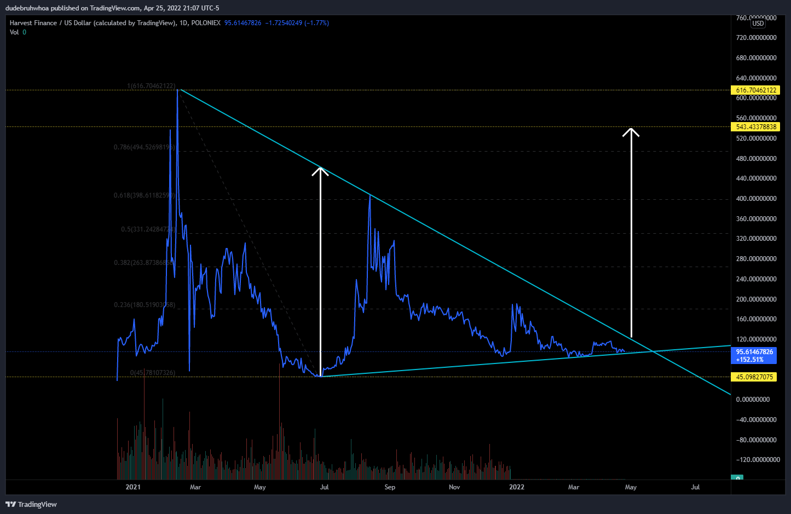791x514 pixels.
Task: Click the yellow 616.70462122 price label
Action: (756, 90)
